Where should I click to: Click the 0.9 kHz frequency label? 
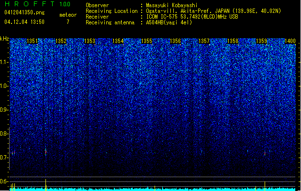pos(4,110)
